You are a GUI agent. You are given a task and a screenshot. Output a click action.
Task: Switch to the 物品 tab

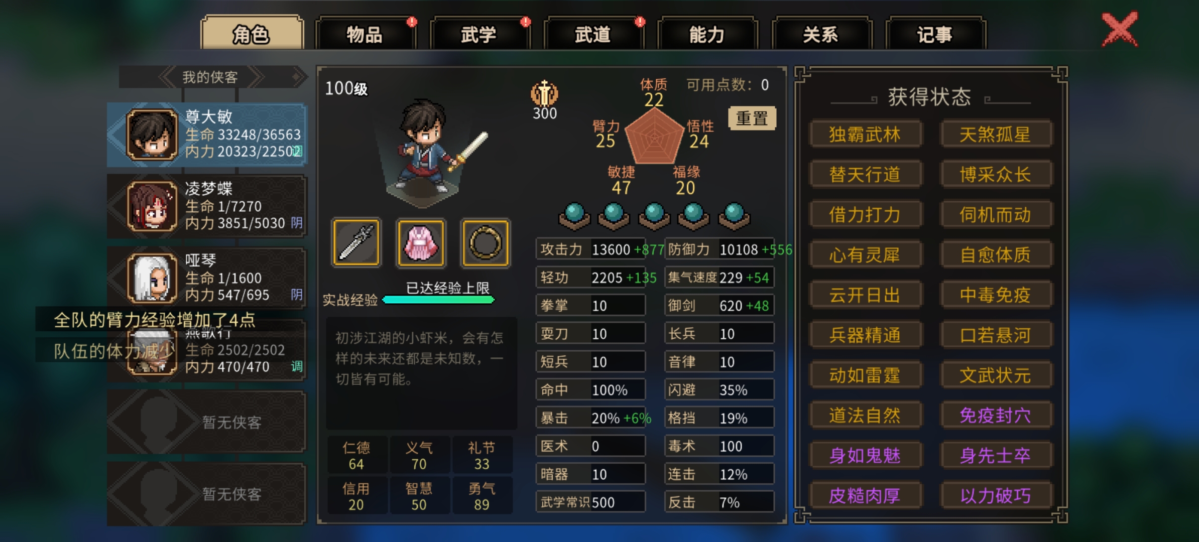pos(365,34)
